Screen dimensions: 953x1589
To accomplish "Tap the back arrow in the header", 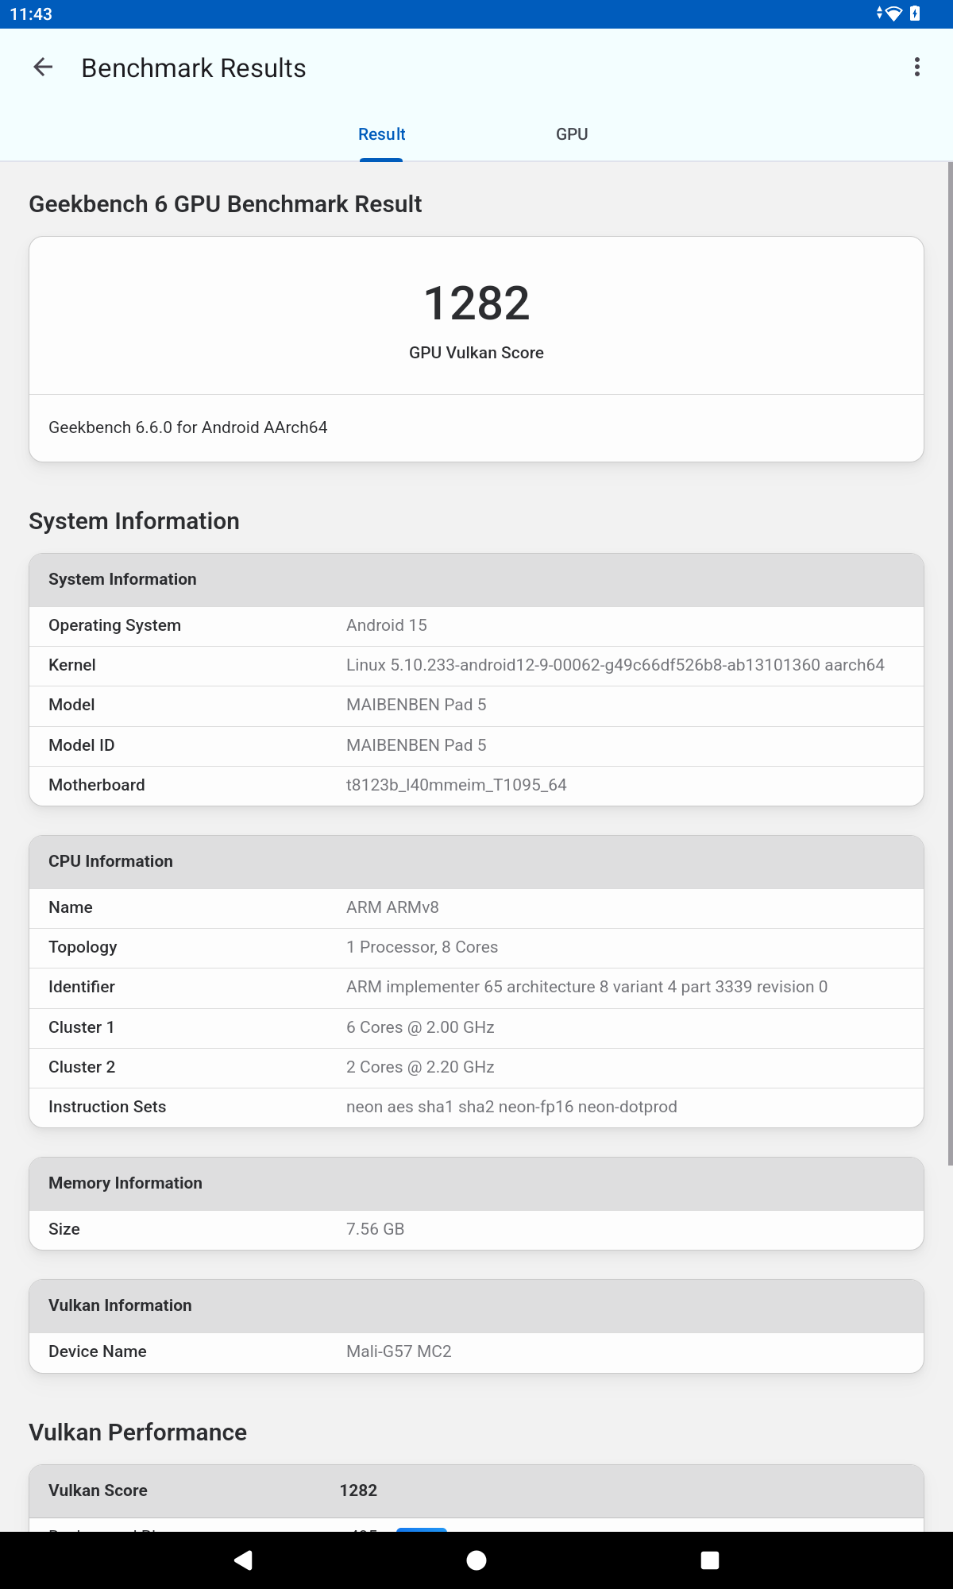I will [x=43, y=68].
